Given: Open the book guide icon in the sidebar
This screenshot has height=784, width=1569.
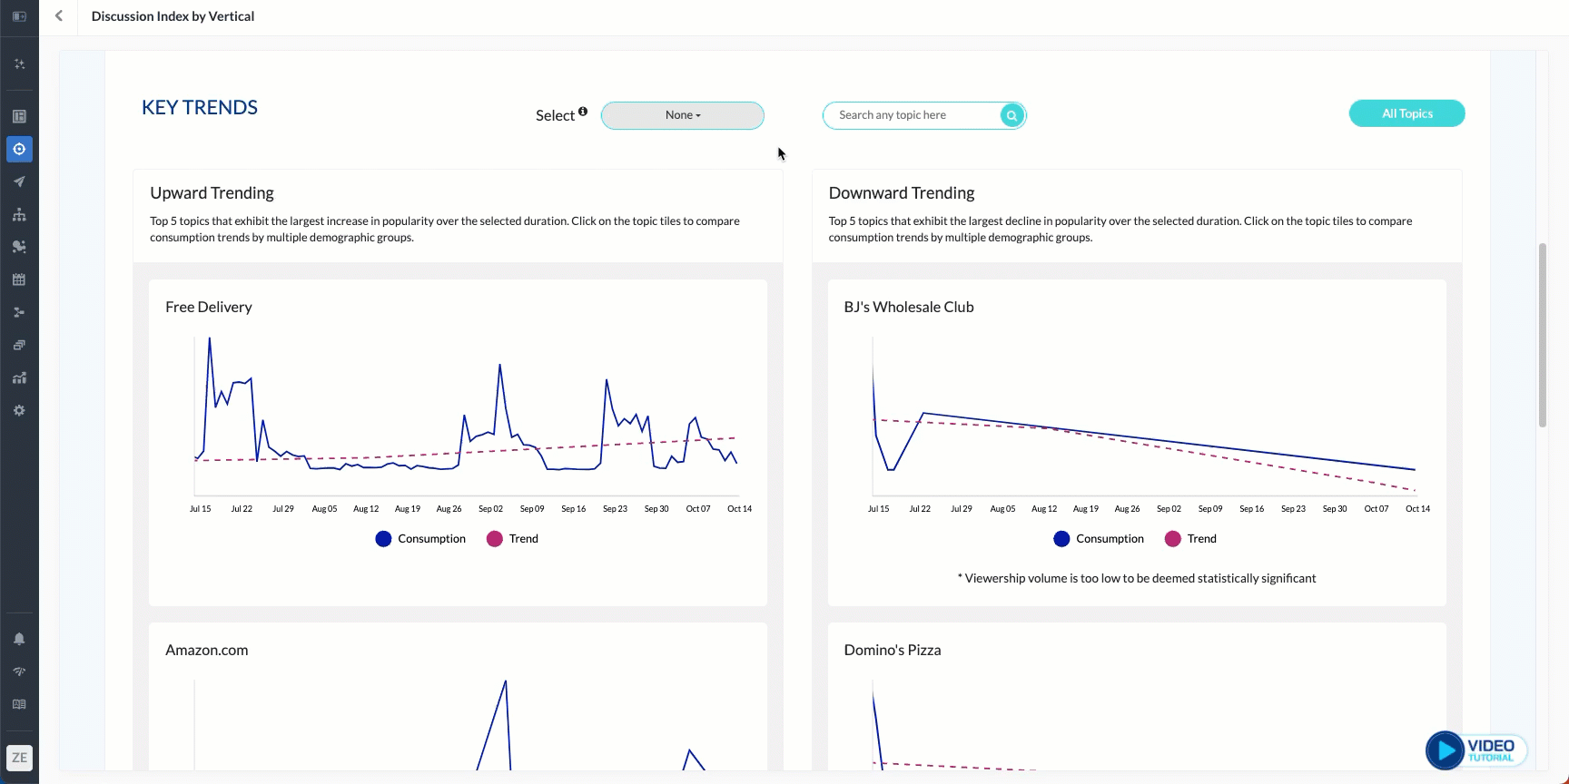Looking at the screenshot, I should 19,704.
